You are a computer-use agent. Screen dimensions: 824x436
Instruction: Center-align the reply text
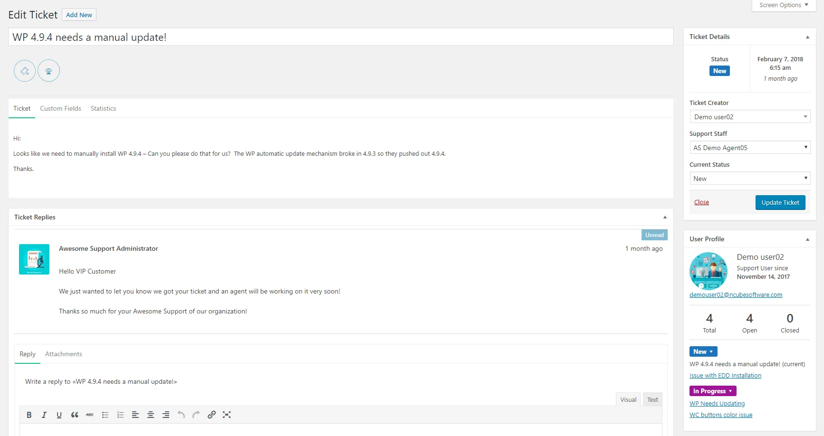point(151,415)
